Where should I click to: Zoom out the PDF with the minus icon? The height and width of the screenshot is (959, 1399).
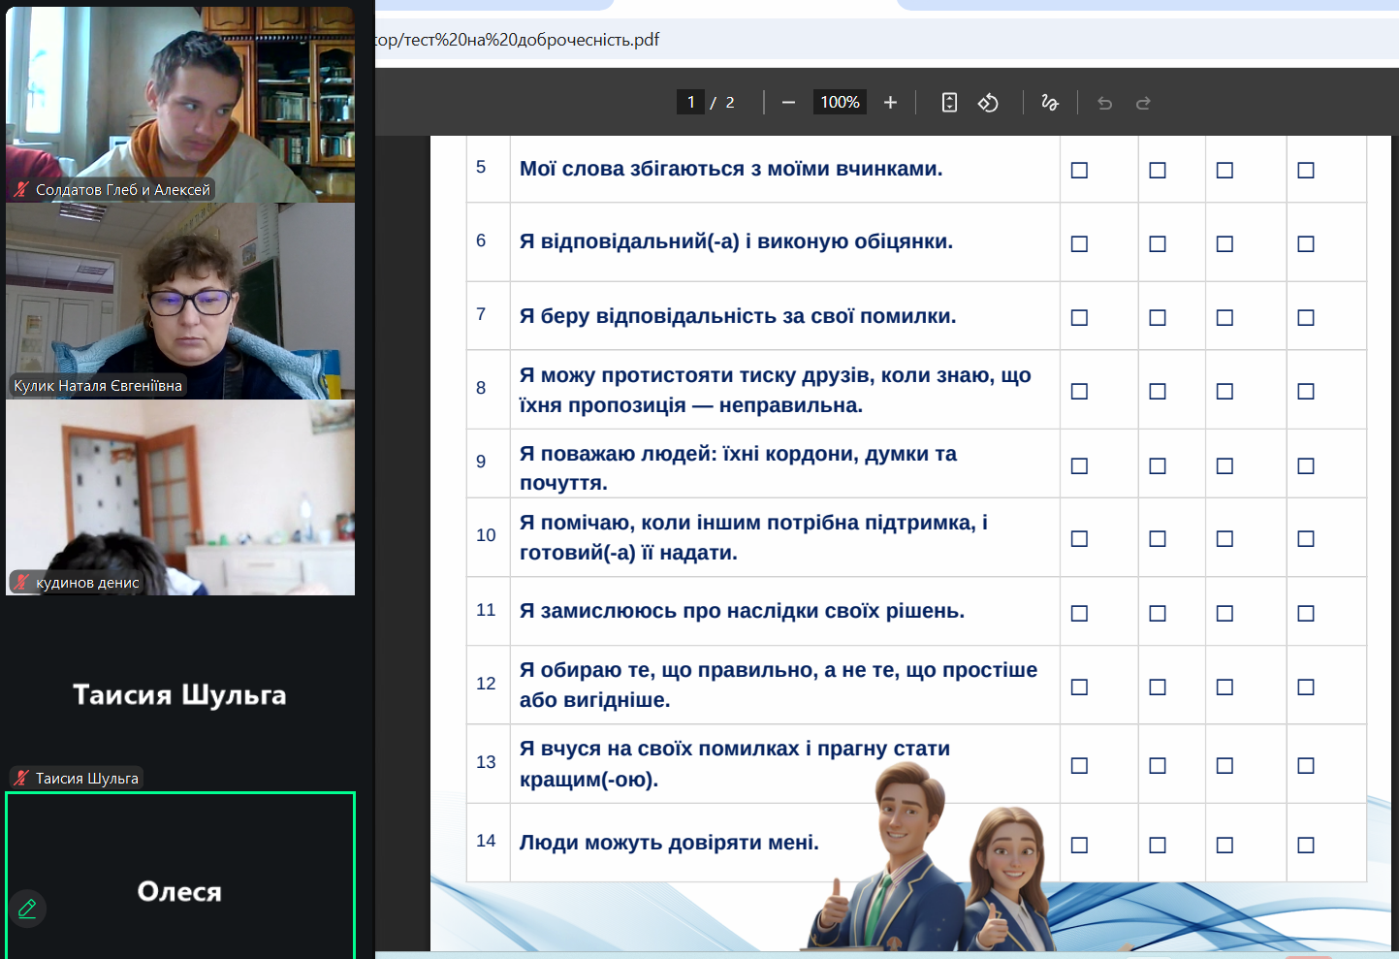[x=788, y=103]
